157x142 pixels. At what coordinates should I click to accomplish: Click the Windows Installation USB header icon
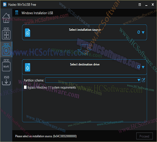tap(16, 13)
